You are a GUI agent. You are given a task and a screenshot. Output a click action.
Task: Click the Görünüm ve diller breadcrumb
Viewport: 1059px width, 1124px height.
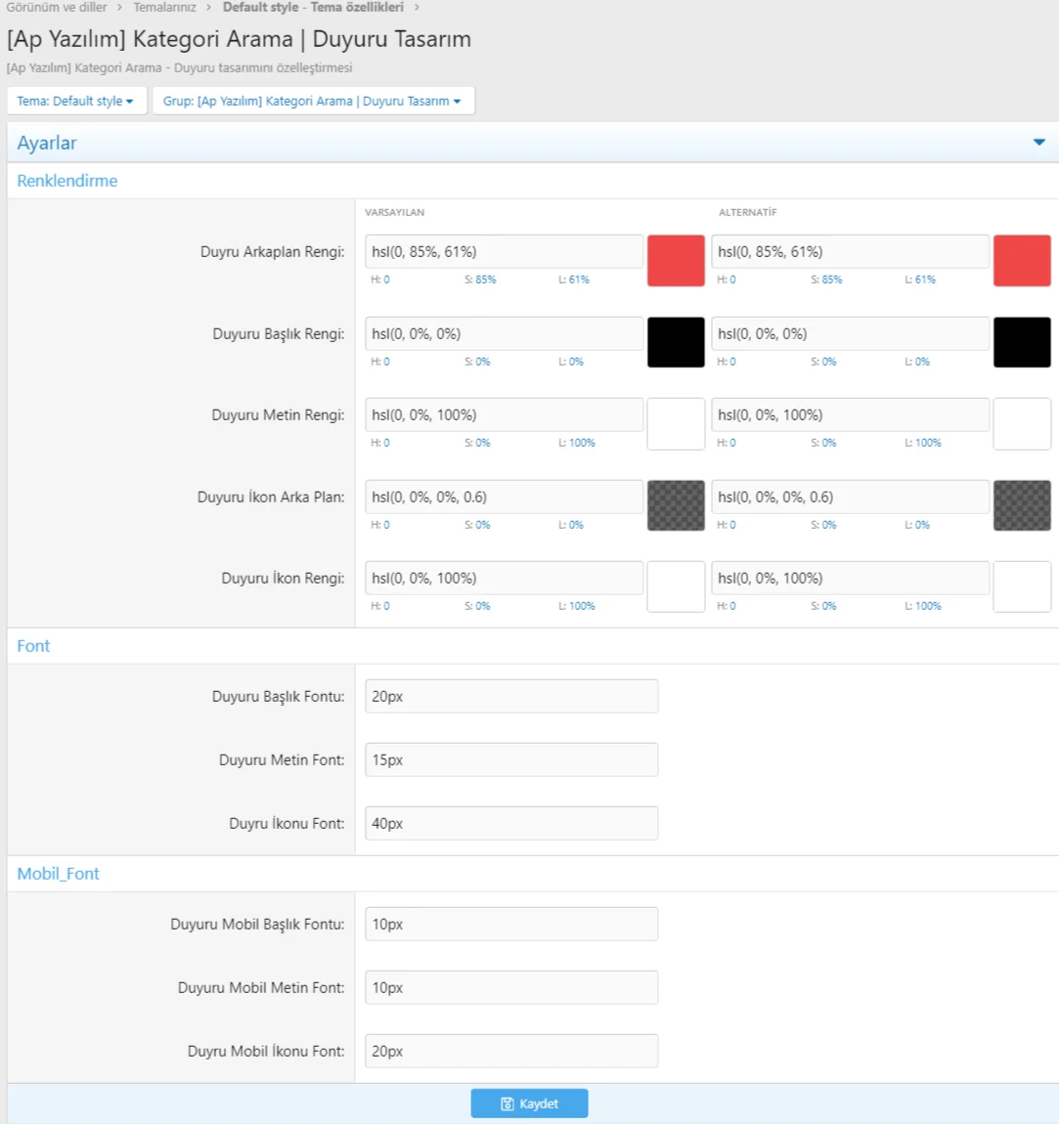coord(57,7)
